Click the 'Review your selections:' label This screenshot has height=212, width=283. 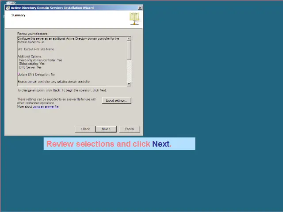(33, 34)
